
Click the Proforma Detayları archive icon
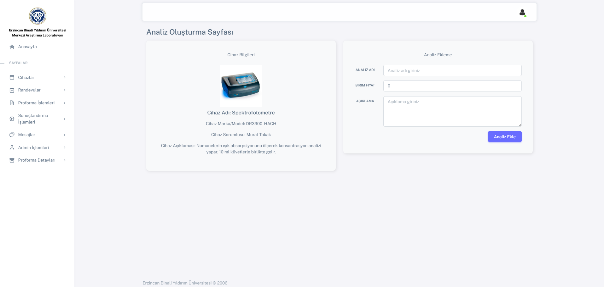tap(12, 160)
